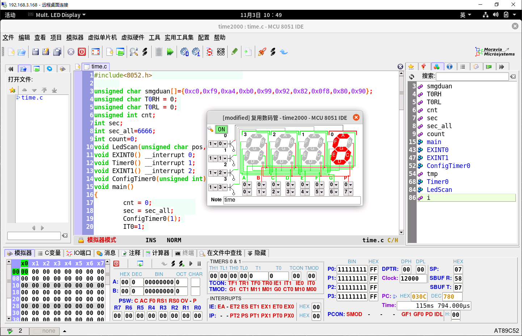Open the bit dropdown for transistor 2
This screenshot has height=336, width=522.
222,173
